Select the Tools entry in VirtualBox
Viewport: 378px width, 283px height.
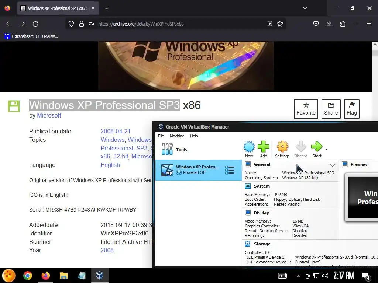pyautogui.click(x=198, y=150)
